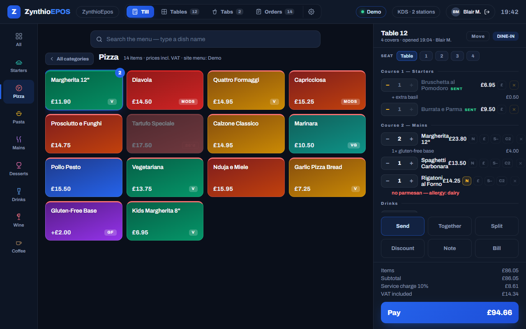
Task: Select the Mains category icon
Action: (18, 143)
